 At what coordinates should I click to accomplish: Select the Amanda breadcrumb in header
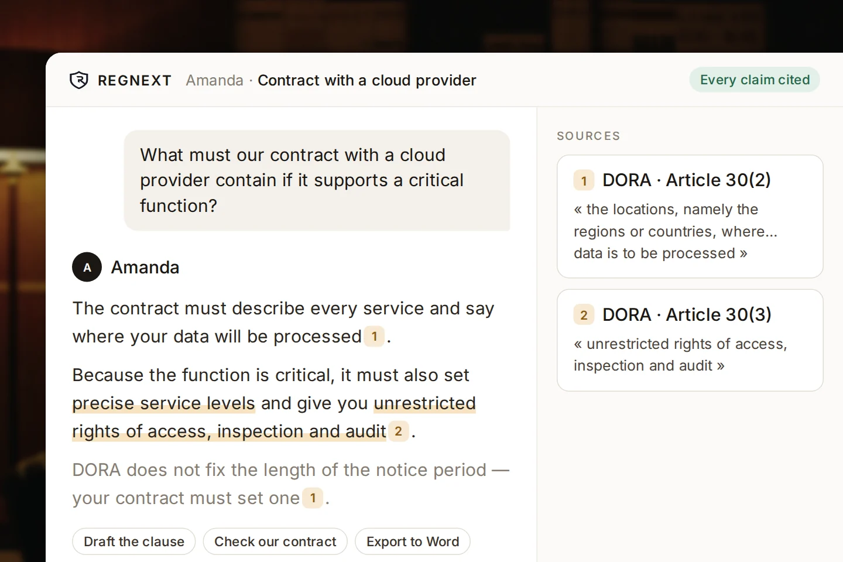214,80
